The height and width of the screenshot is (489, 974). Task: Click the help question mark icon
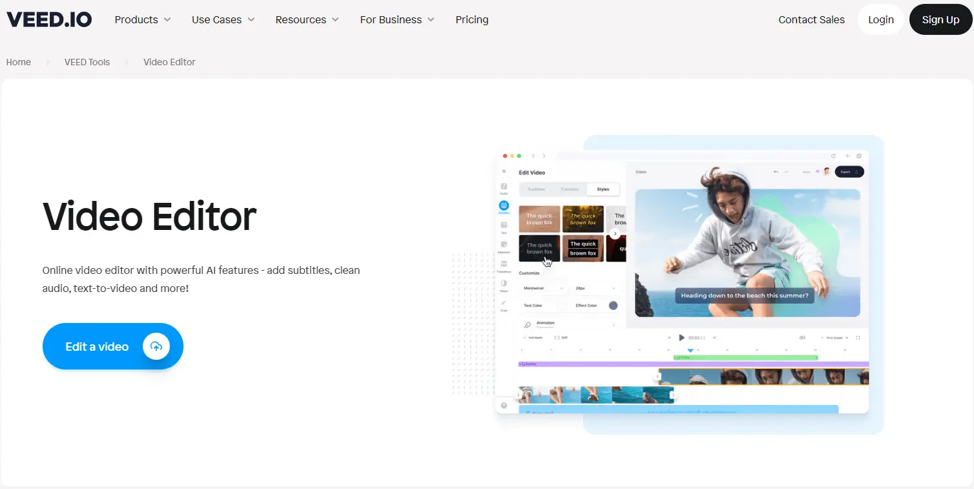point(504,406)
